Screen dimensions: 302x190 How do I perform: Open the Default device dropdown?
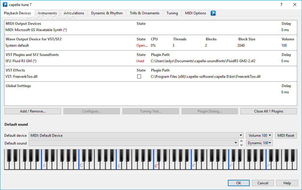(241, 135)
